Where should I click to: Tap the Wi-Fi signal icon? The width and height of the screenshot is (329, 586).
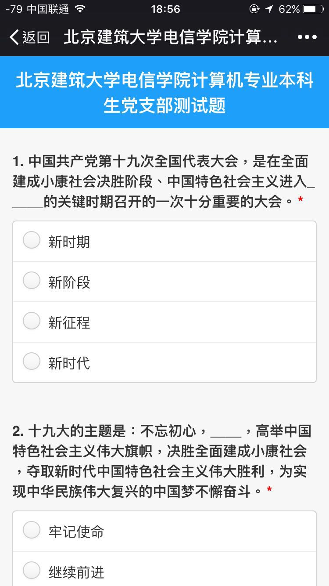click(x=80, y=9)
